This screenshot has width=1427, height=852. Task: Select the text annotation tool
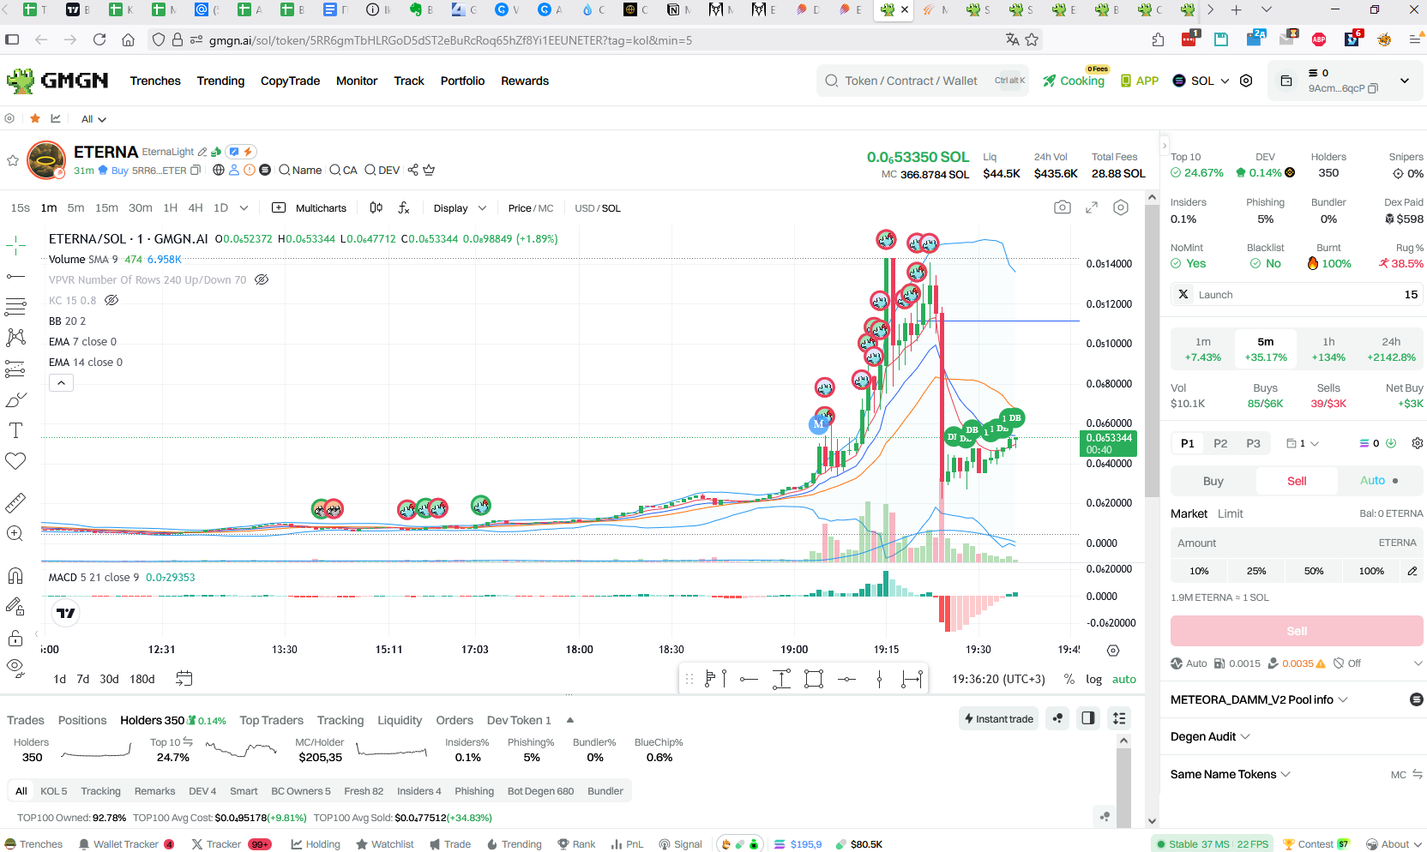[15, 430]
